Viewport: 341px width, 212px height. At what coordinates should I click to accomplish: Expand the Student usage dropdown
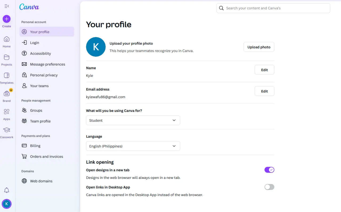133,120
